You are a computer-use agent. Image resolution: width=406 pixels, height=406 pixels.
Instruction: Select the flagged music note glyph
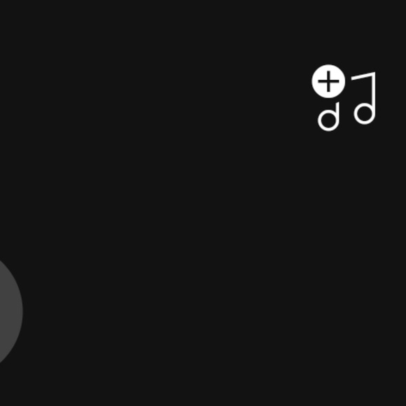pyautogui.click(x=363, y=98)
